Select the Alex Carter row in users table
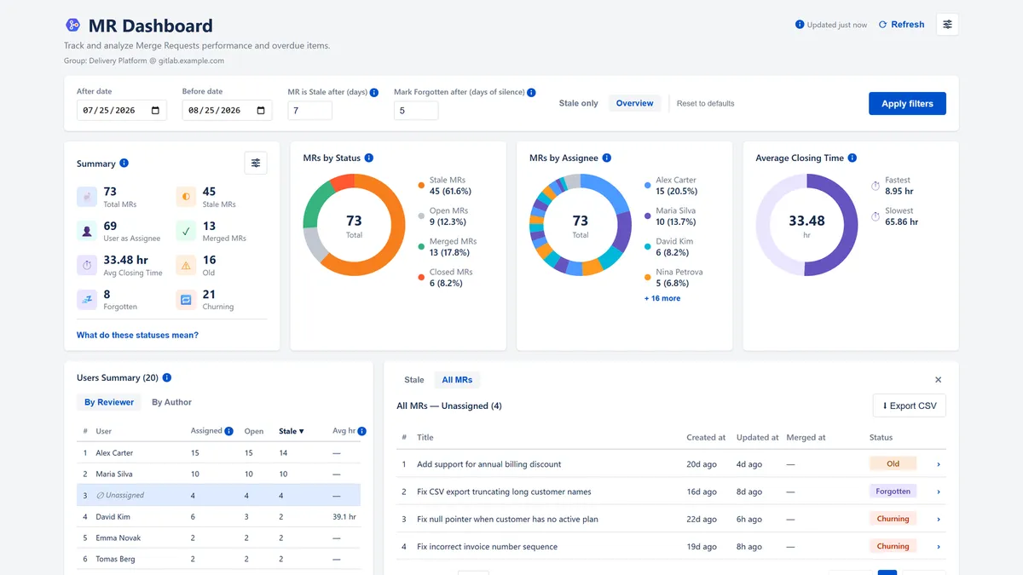Viewport: 1023px width, 575px height. click(x=218, y=452)
